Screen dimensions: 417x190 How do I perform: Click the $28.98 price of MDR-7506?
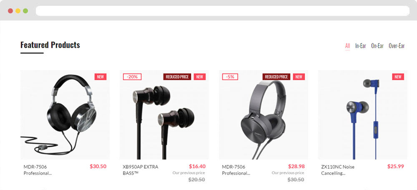pos(296,166)
